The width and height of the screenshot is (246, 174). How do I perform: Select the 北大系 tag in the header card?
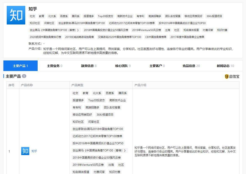point(52,16)
